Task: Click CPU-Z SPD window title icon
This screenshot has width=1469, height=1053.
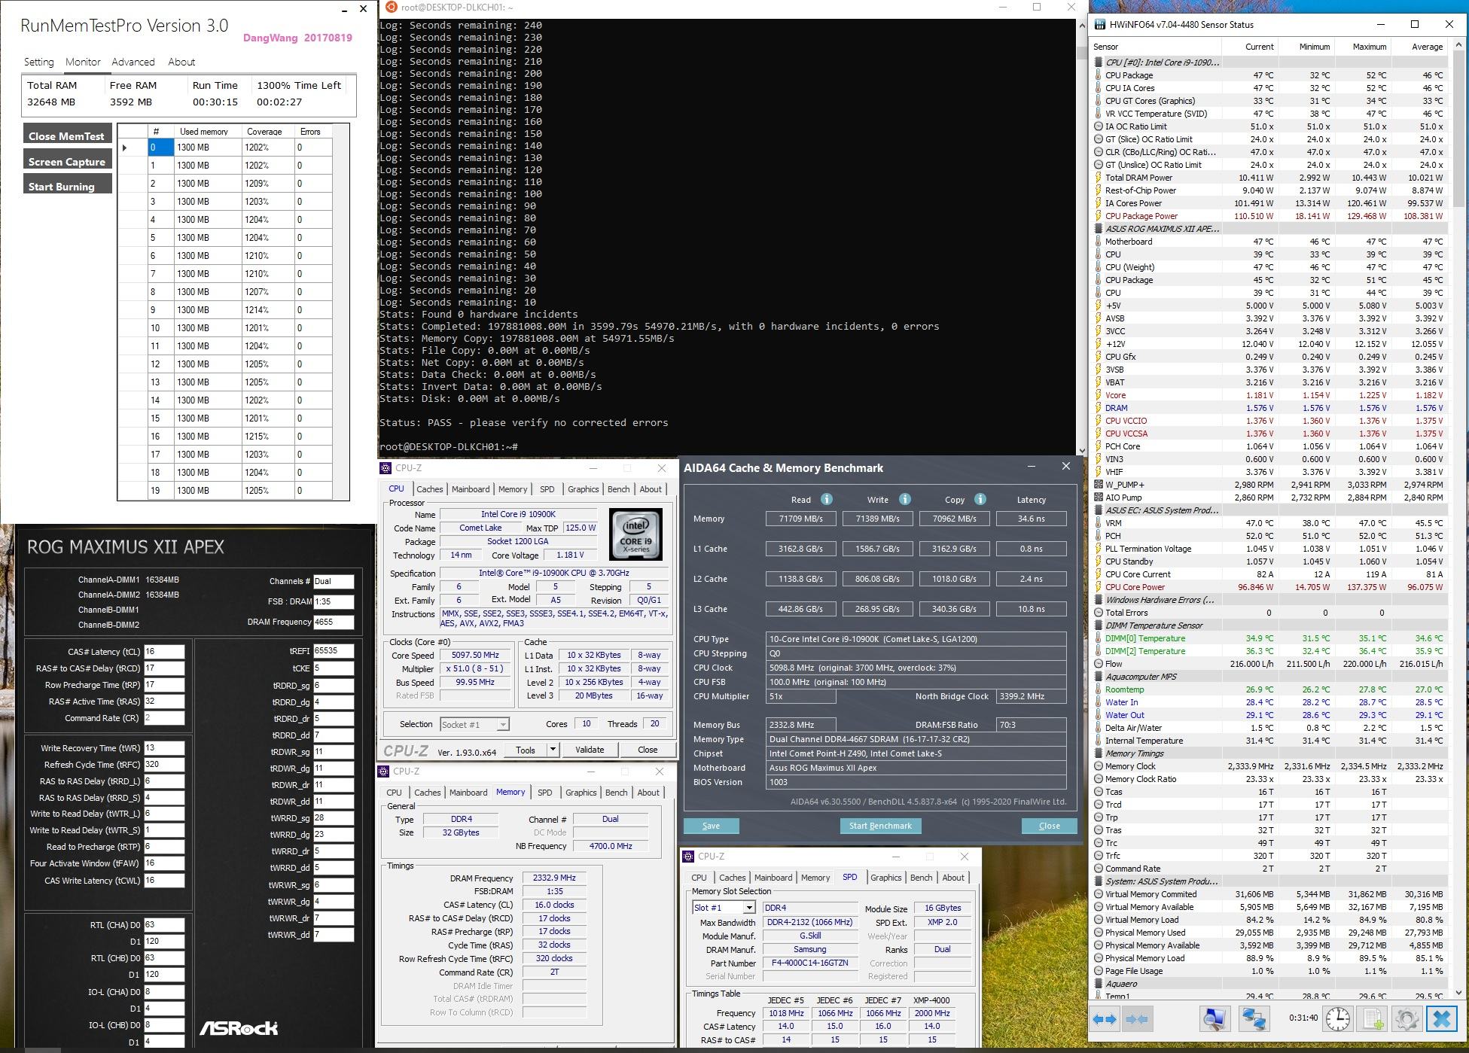Action: pos(688,856)
